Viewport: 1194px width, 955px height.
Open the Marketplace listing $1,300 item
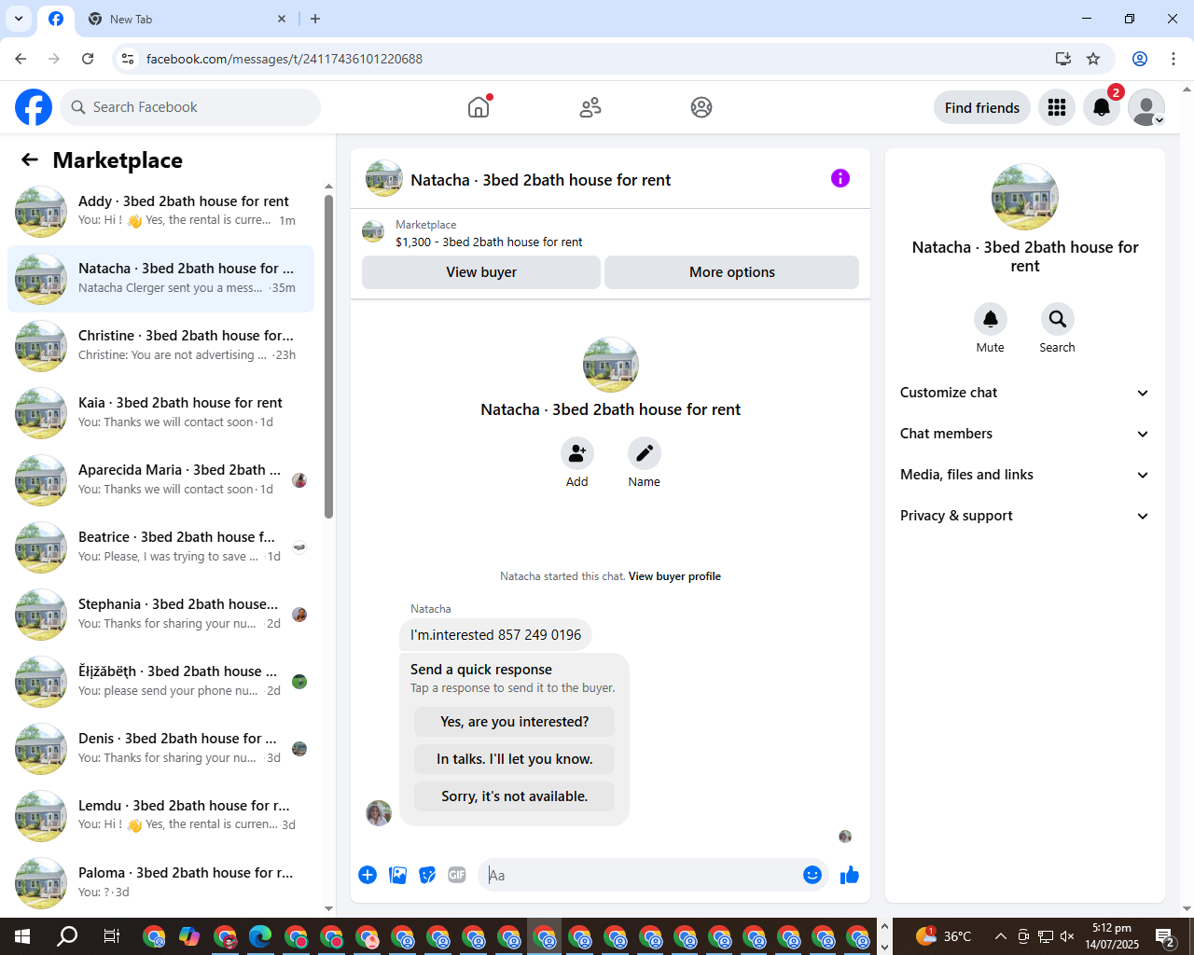[489, 242]
